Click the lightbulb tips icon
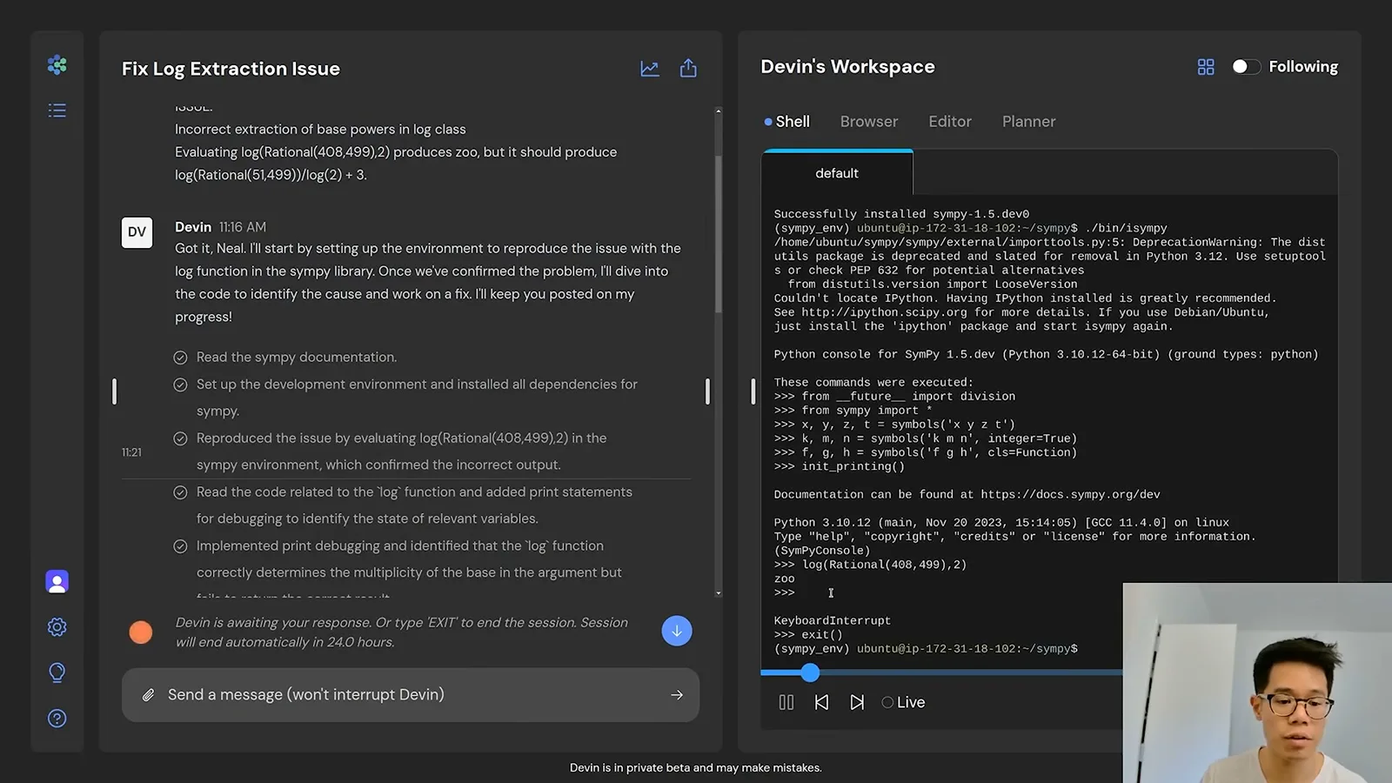 click(57, 673)
